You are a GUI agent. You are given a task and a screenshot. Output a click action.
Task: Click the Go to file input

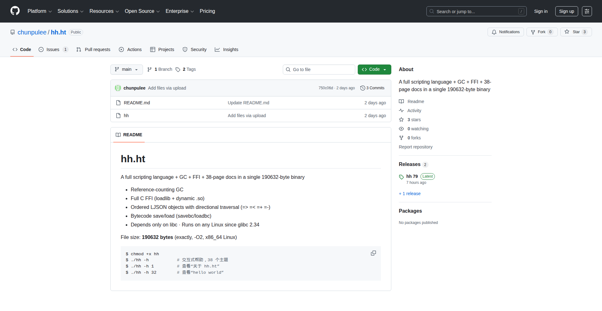pyautogui.click(x=319, y=70)
